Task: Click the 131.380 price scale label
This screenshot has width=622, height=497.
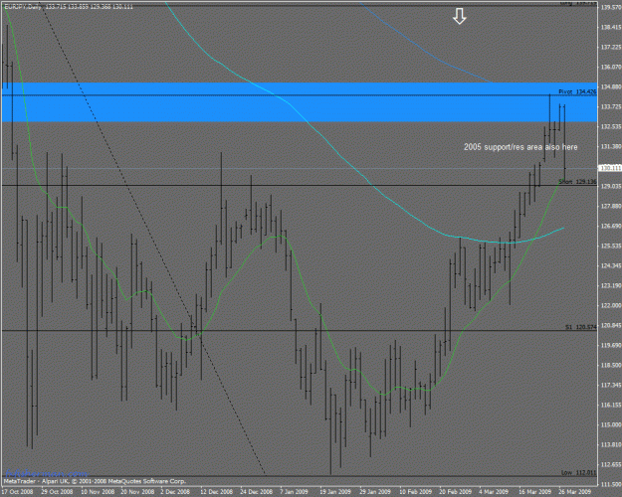Action: click(611, 146)
